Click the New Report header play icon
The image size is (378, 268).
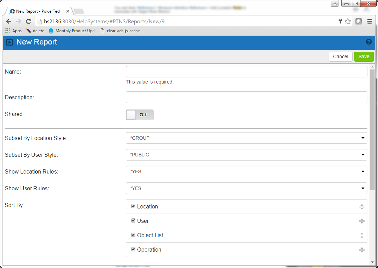pos(10,42)
